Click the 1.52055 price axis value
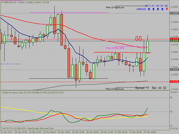The width and height of the screenshot is (179, 134). pos(174,7)
